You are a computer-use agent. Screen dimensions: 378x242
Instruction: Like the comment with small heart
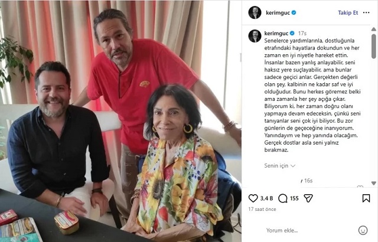click(360, 187)
